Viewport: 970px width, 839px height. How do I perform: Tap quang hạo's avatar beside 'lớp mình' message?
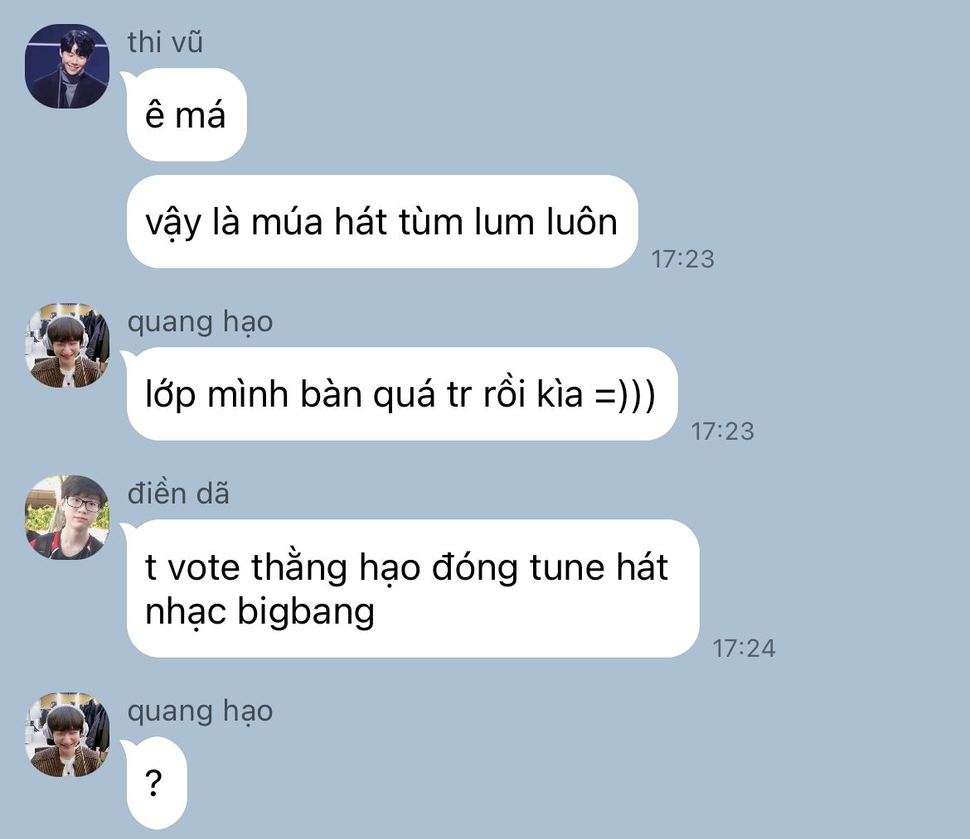[67, 345]
